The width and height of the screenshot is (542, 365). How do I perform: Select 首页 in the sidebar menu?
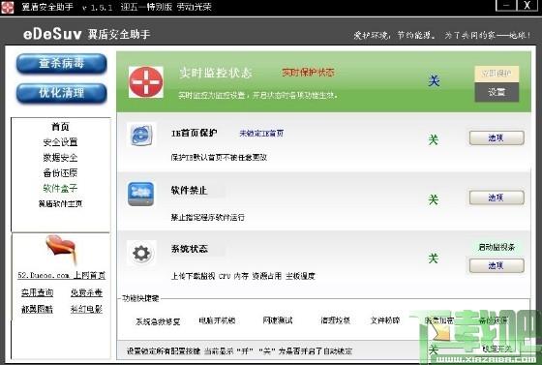pos(60,127)
